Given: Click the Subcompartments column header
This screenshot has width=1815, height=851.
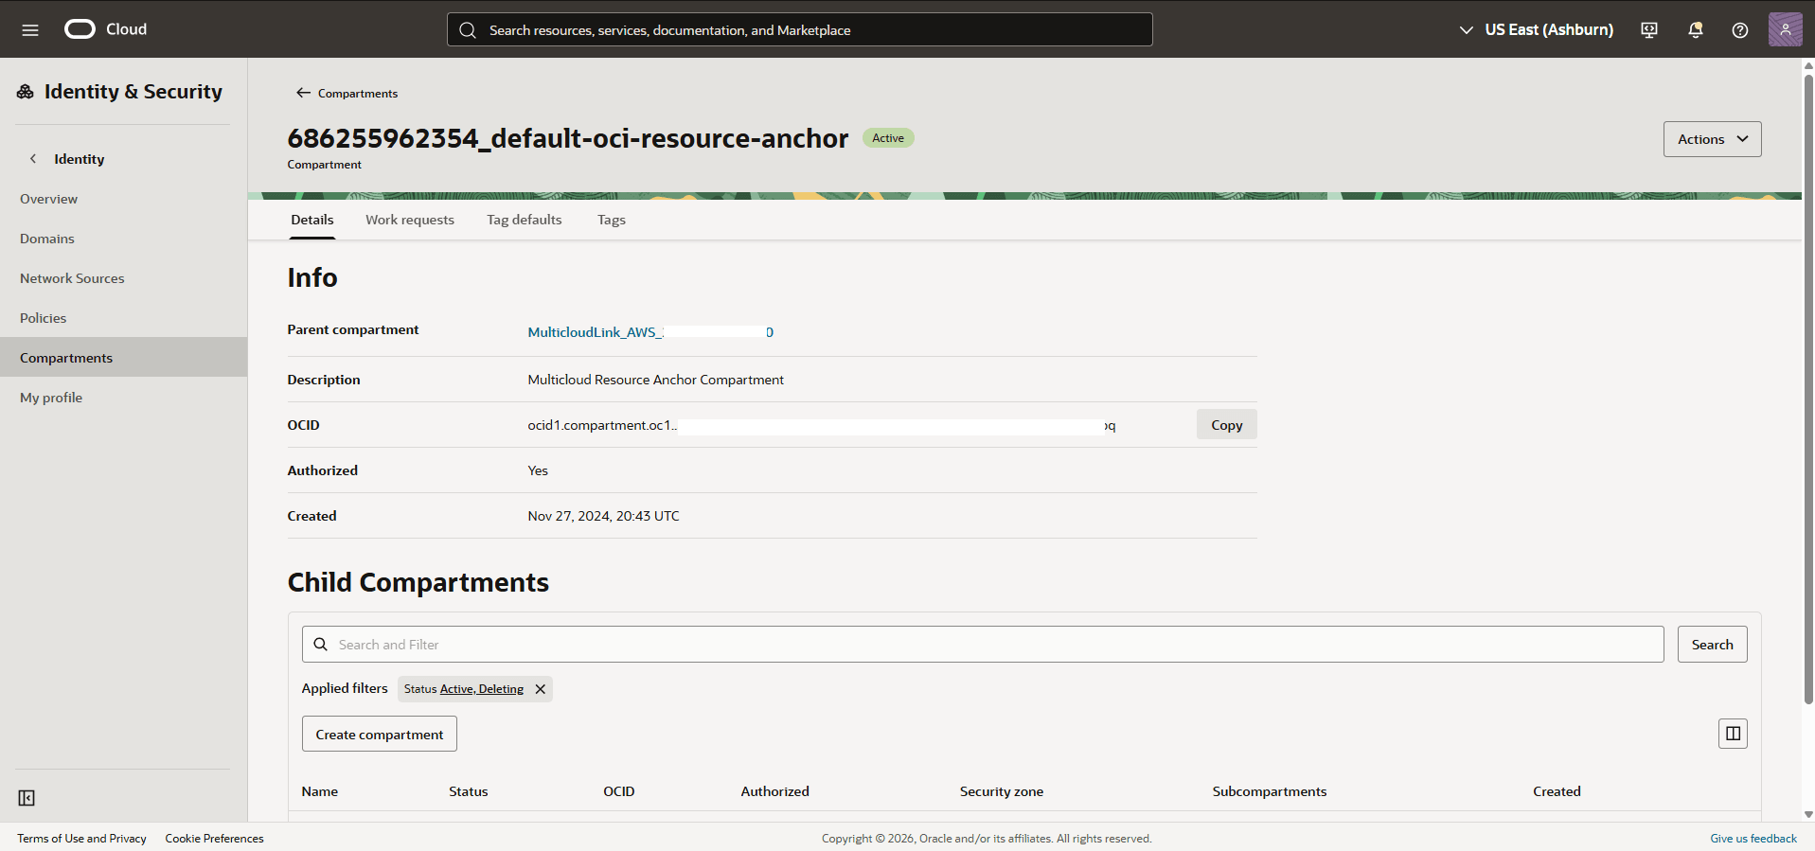Looking at the screenshot, I should click(1270, 791).
